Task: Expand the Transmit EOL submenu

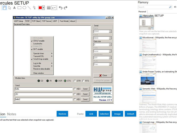Action: (42, 56)
